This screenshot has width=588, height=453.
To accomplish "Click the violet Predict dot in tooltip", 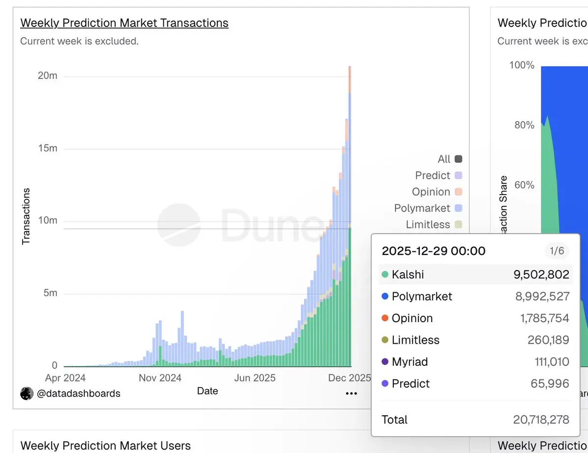I will 385,383.
